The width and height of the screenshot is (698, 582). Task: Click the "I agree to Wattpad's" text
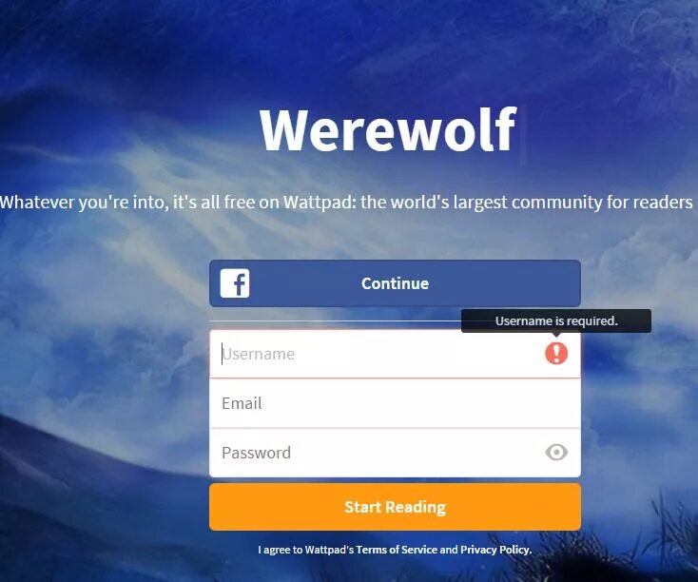pyautogui.click(x=306, y=550)
